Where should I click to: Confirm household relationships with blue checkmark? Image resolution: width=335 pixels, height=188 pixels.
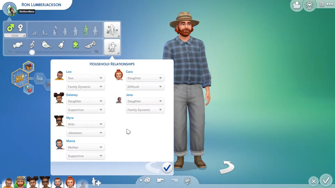point(167,168)
